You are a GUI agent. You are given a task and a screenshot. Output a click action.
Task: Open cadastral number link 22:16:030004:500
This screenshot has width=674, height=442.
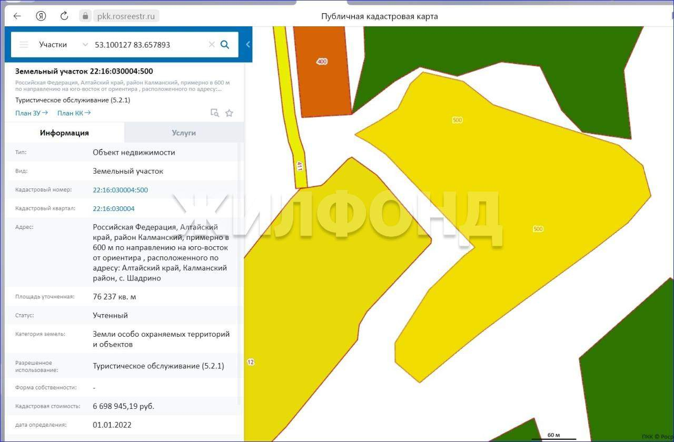[120, 189]
